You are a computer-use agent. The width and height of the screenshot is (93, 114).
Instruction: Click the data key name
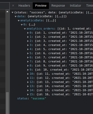[21, 16]
